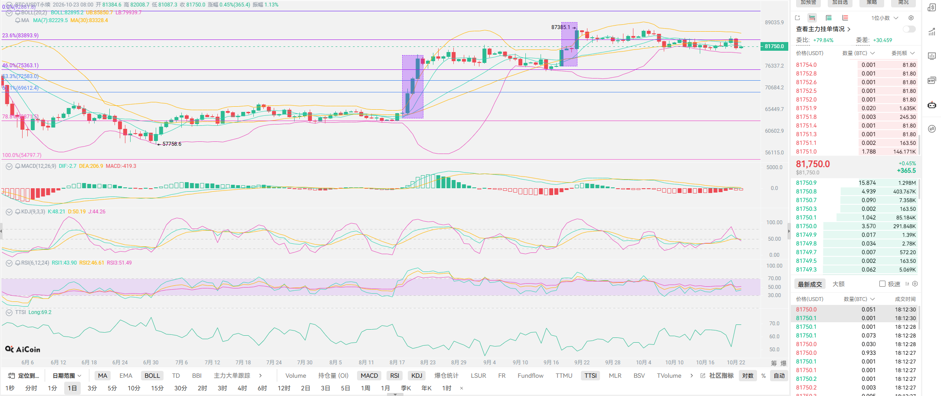Image resolution: width=941 pixels, height=396 pixels.
Task: Click the 策略 button
Action: 872,3
